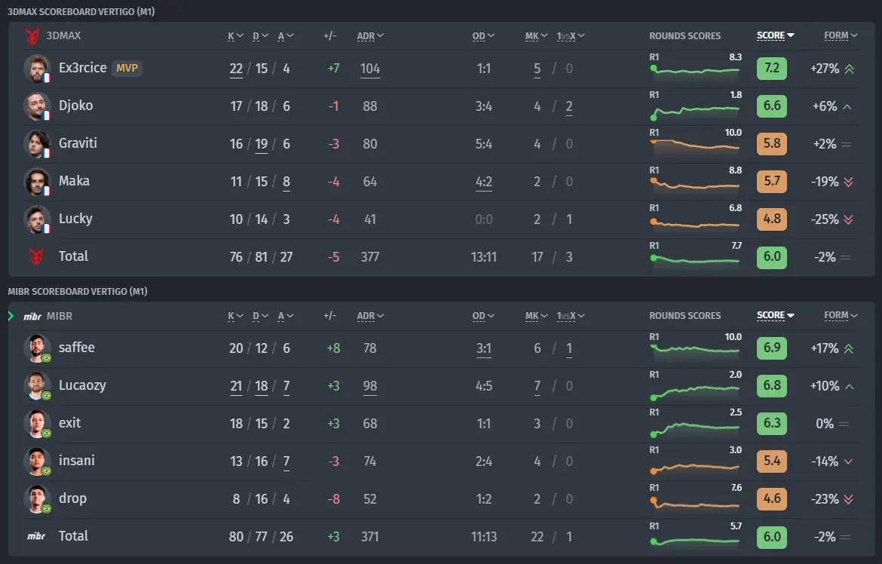Sort MIBR table by FORM
Screen dimensions: 882x564
click(x=841, y=315)
